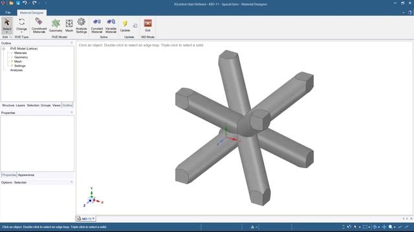The image size is (414, 232).
Task: Select Mesh in the outline tree
Action: (x=18, y=61)
